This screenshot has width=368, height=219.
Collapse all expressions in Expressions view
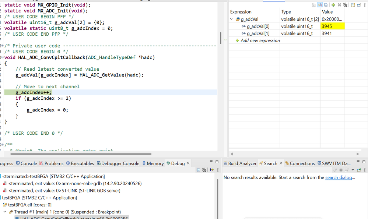pos(326,5)
